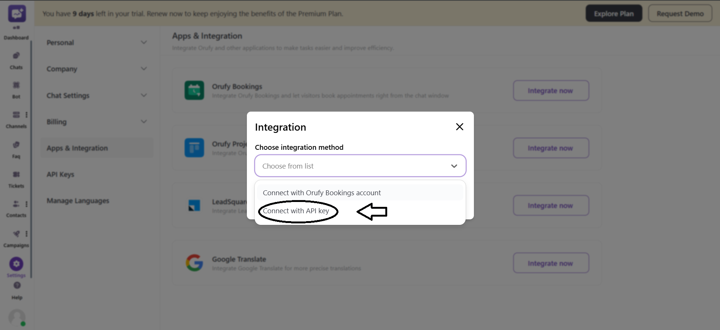The height and width of the screenshot is (330, 720).
Task: Integrate now for LeadSquared
Action: click(x=551, y=205)
